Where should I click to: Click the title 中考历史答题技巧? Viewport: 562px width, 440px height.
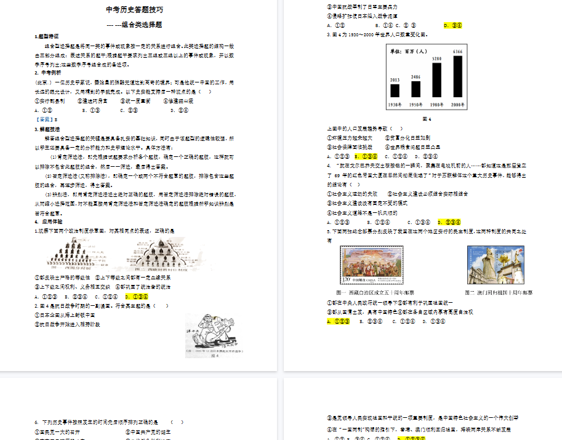coord(134,10)
